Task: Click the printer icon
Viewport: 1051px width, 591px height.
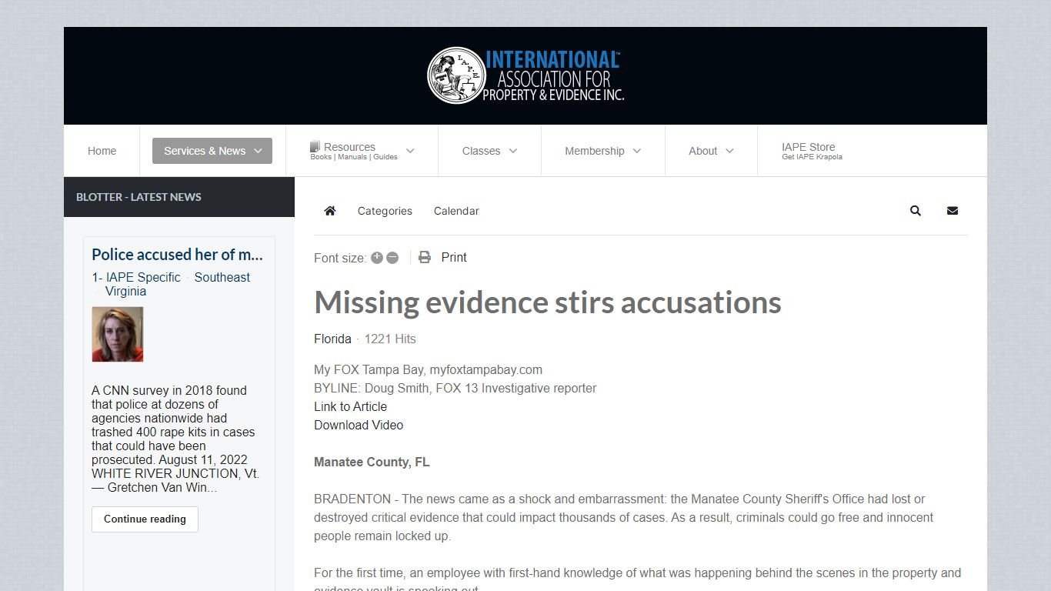Action: click(425, 257)
